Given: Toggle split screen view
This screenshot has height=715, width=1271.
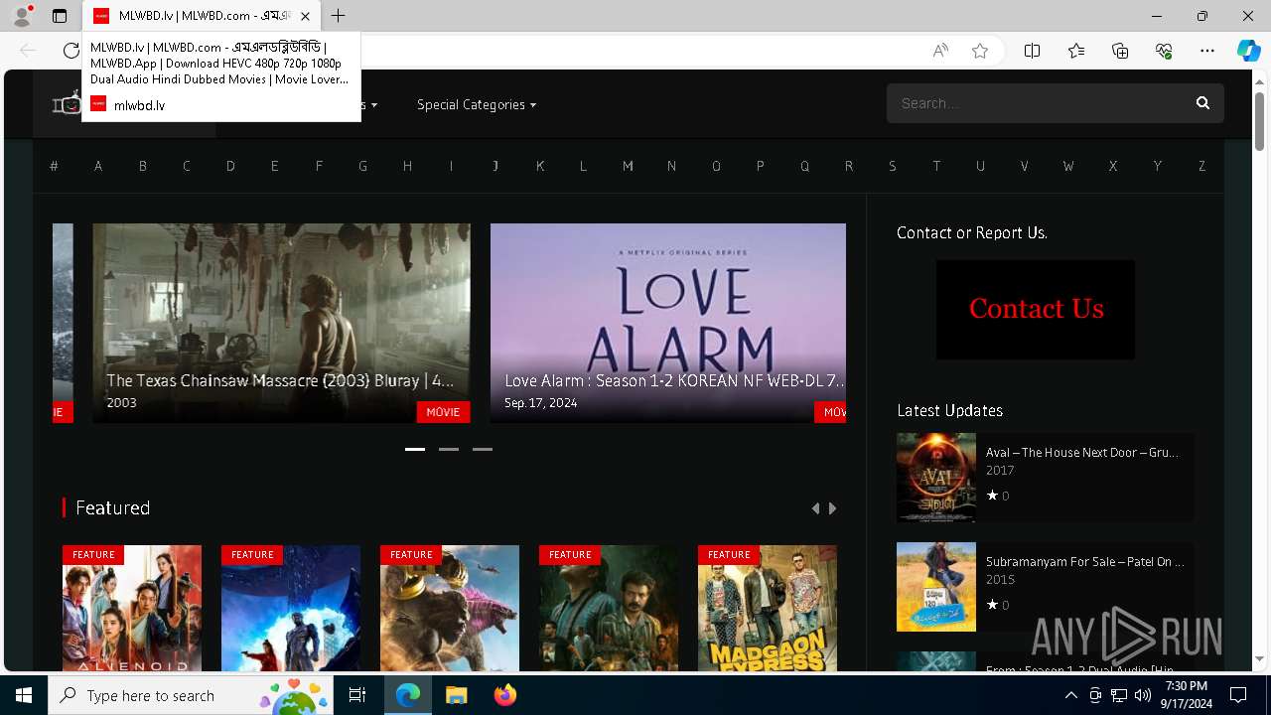Looking at the screenshot, I should click(1032, 51).
